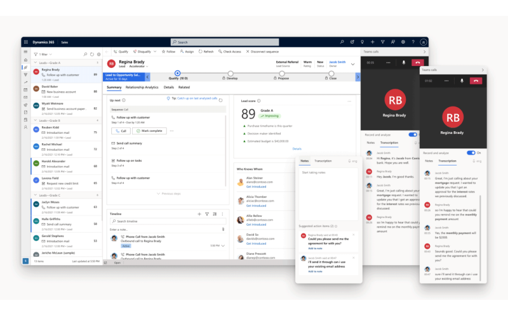Select the Develop stage circle in the process bar
This screenshot has width=508, height=317.
pyautogui.click(x=231, y=74)
